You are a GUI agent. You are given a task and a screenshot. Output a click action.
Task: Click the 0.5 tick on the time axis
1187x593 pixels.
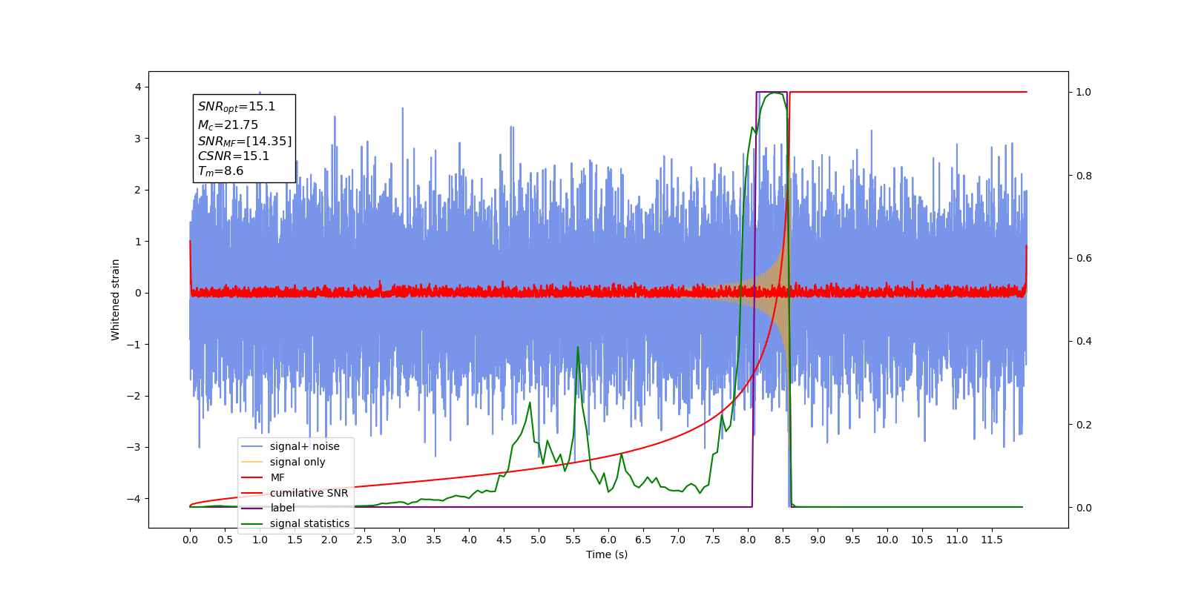pos(225,540)
